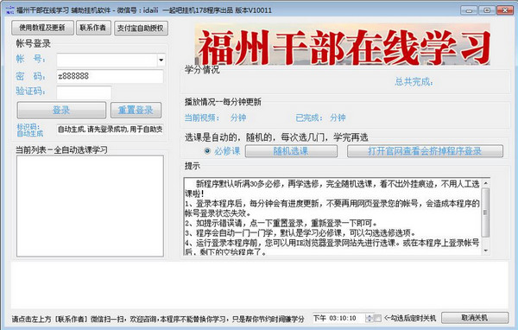
Task: Click the 学分情况 heading text
Action: (201, 69)
